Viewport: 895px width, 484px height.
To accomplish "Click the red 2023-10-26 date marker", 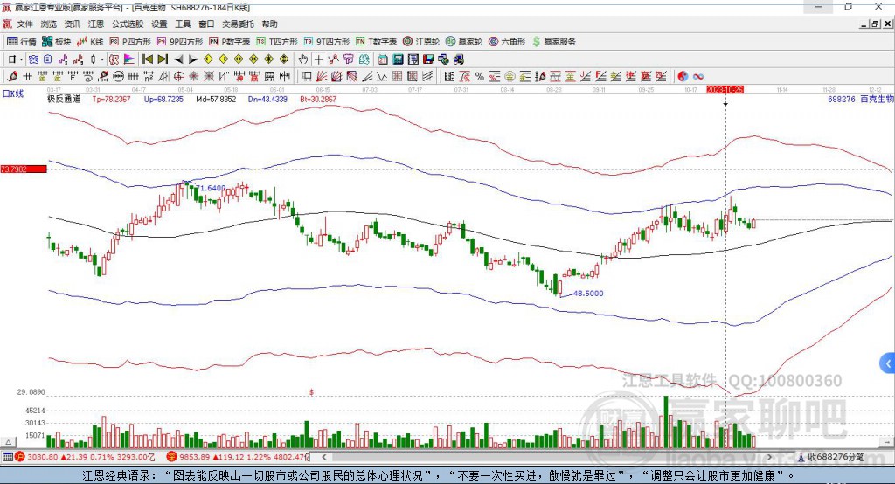I will point(725,90).
